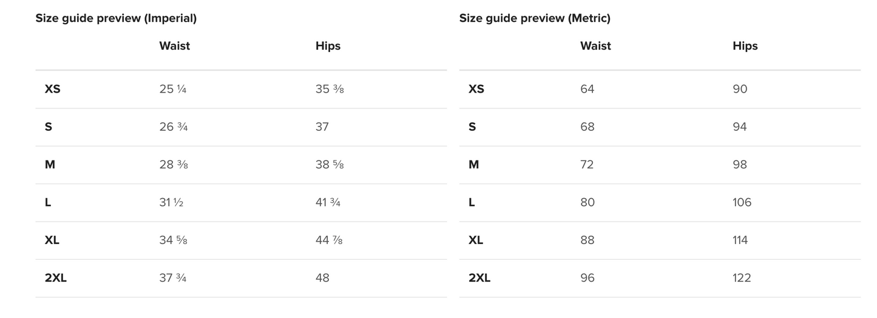This screenshot has height=318, width=877.
Task: Select the XS row label in Imperial table
Action: tap(52, 89)
